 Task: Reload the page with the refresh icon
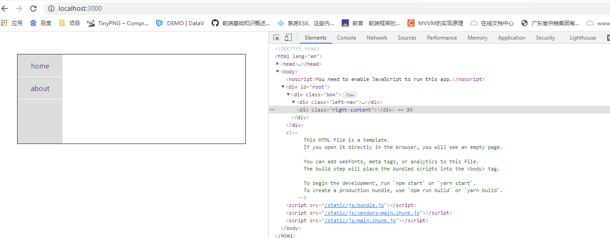point(33,9)
